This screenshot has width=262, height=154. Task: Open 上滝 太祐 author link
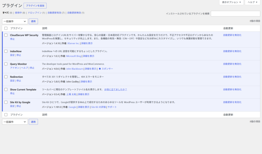(71, 94)
